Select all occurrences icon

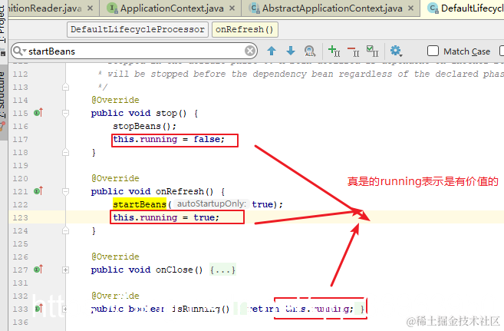click(x=373, y=51)
